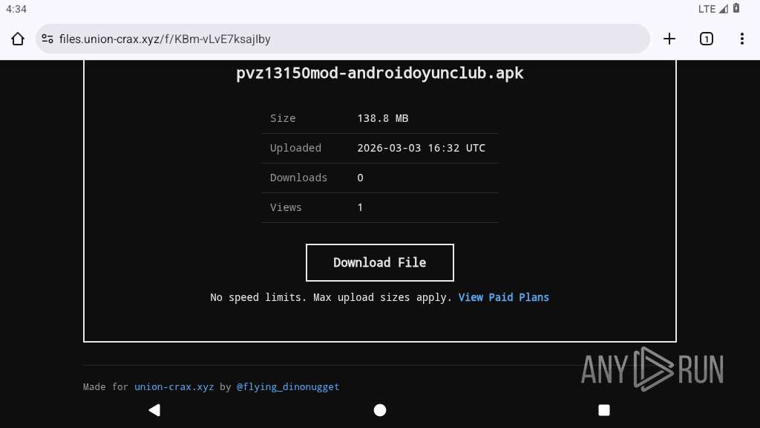Image resolution: width=760 pixels, height=428 pixels.
Task: Select upload date 2026-03-03 16:32 UTC
Action: [422, 148]
